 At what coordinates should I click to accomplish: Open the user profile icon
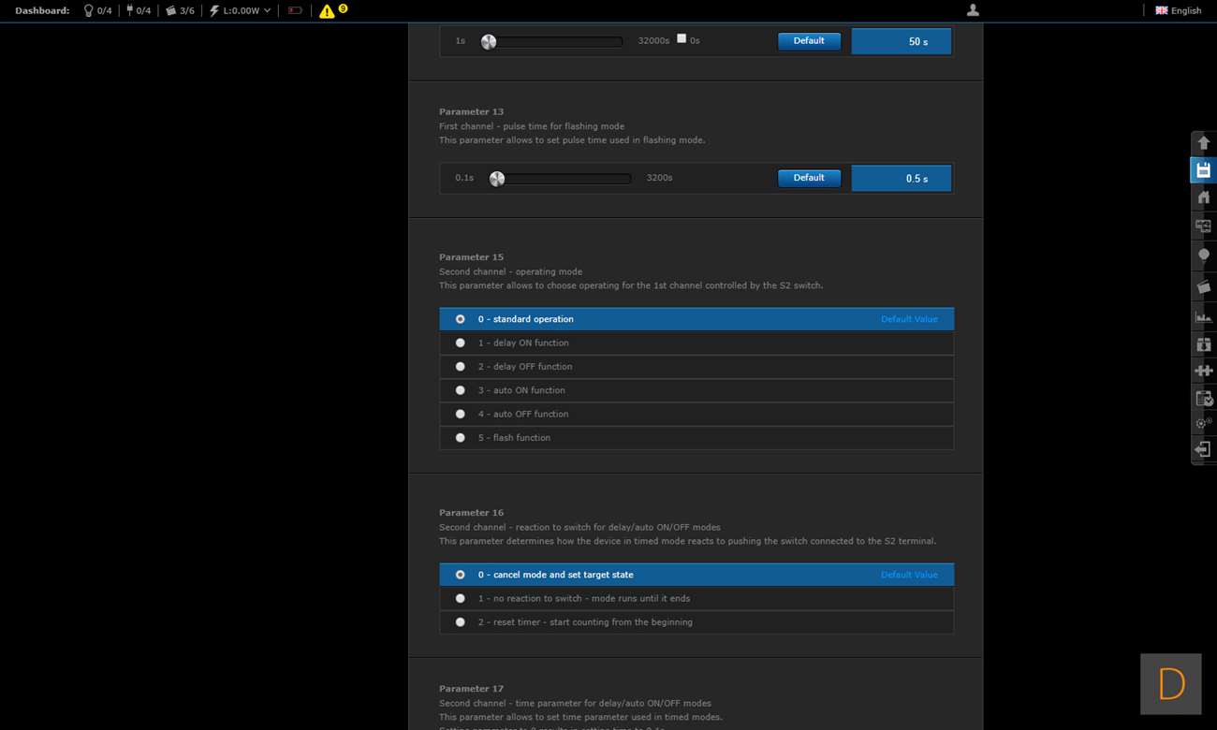pyautogui.click(x=973, y=10)
